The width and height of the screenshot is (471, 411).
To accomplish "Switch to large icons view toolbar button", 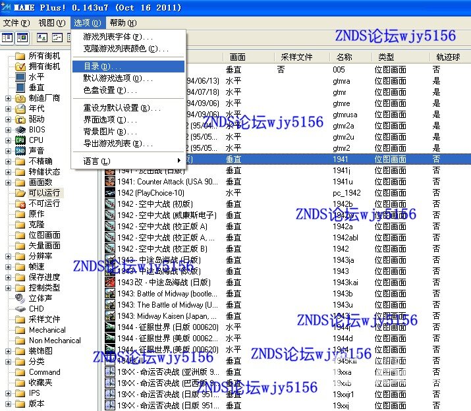I will [x=42, y=38].
